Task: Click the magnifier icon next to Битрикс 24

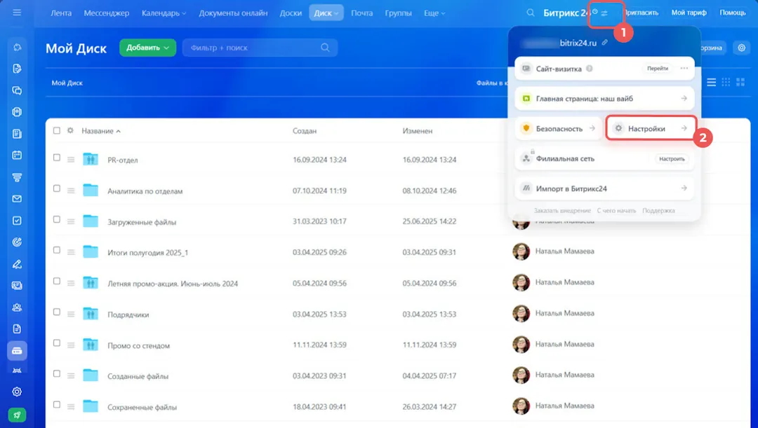Action: [x=531, y=13]
